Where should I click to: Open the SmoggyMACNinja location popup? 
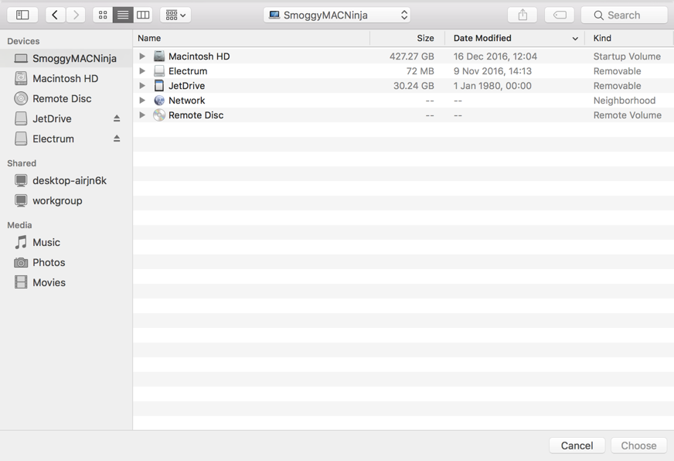pos(337,15)
